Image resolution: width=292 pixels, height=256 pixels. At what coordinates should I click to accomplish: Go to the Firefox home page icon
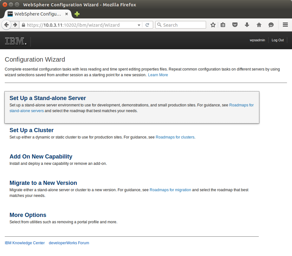259,25
